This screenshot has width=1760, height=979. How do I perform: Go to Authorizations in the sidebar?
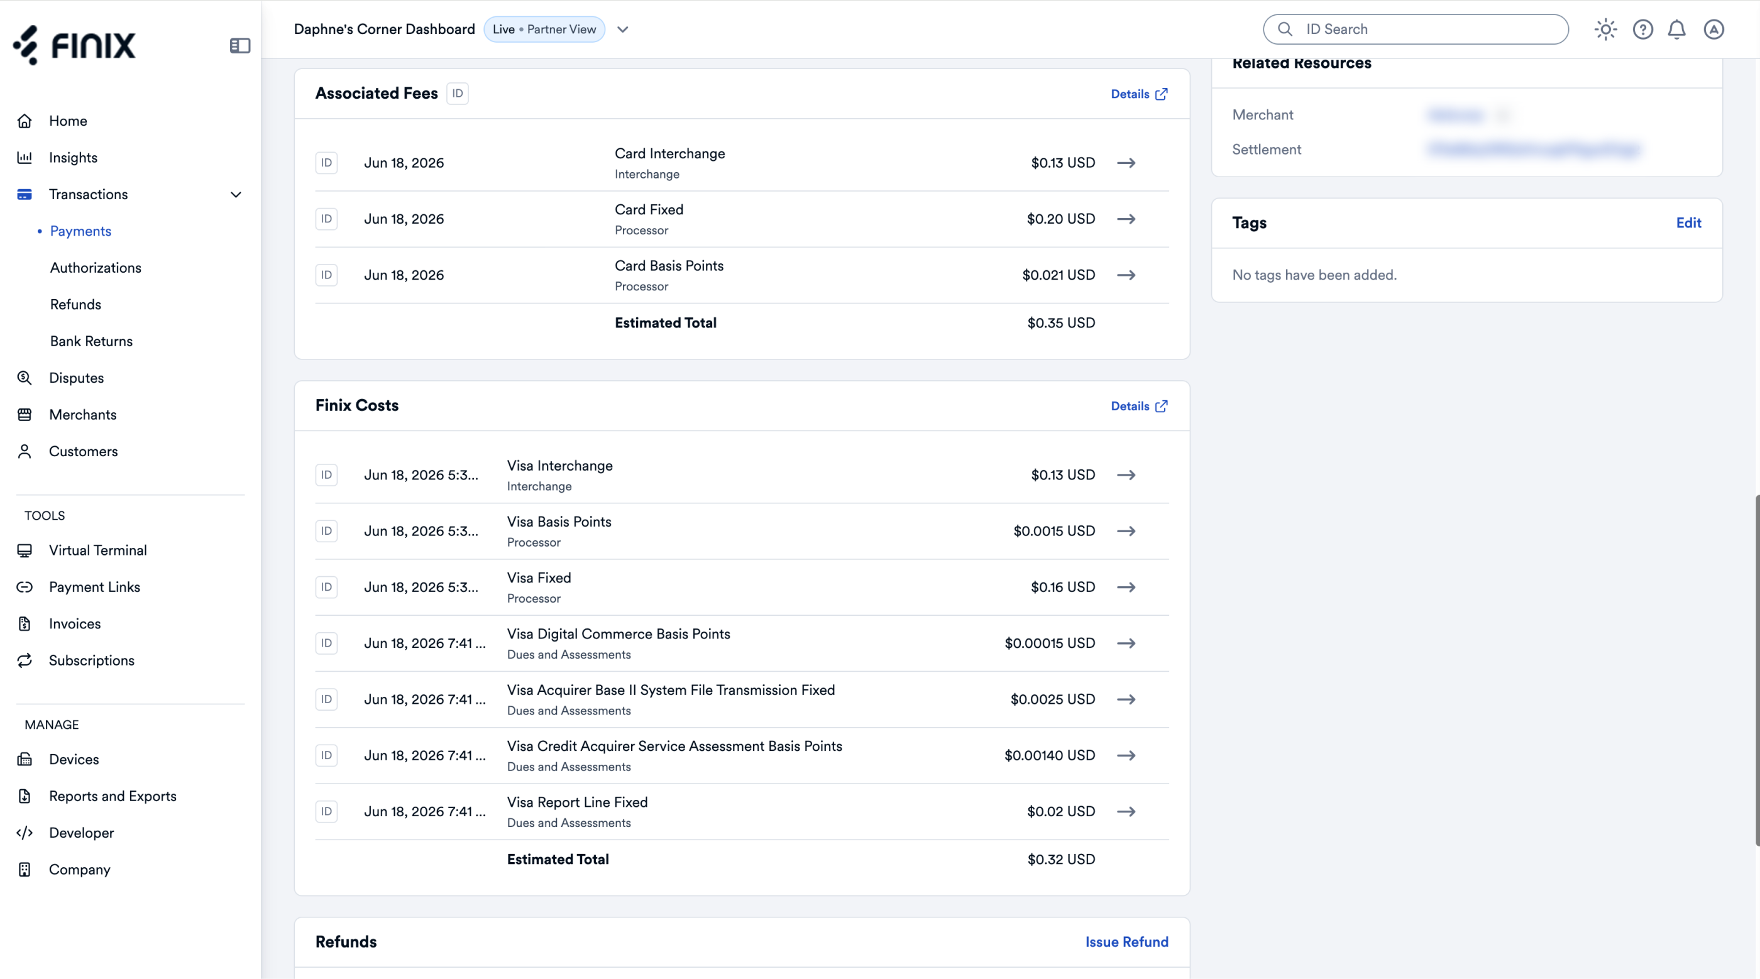[96, 268]
